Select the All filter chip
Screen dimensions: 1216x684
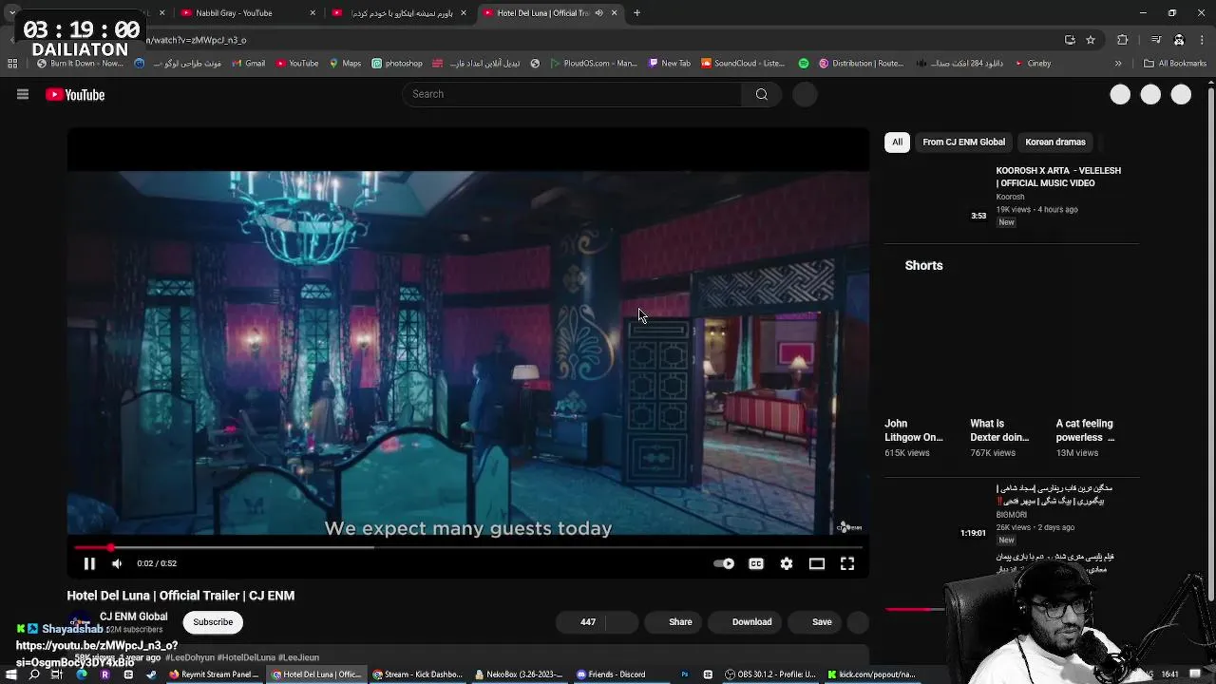[897, 142]
